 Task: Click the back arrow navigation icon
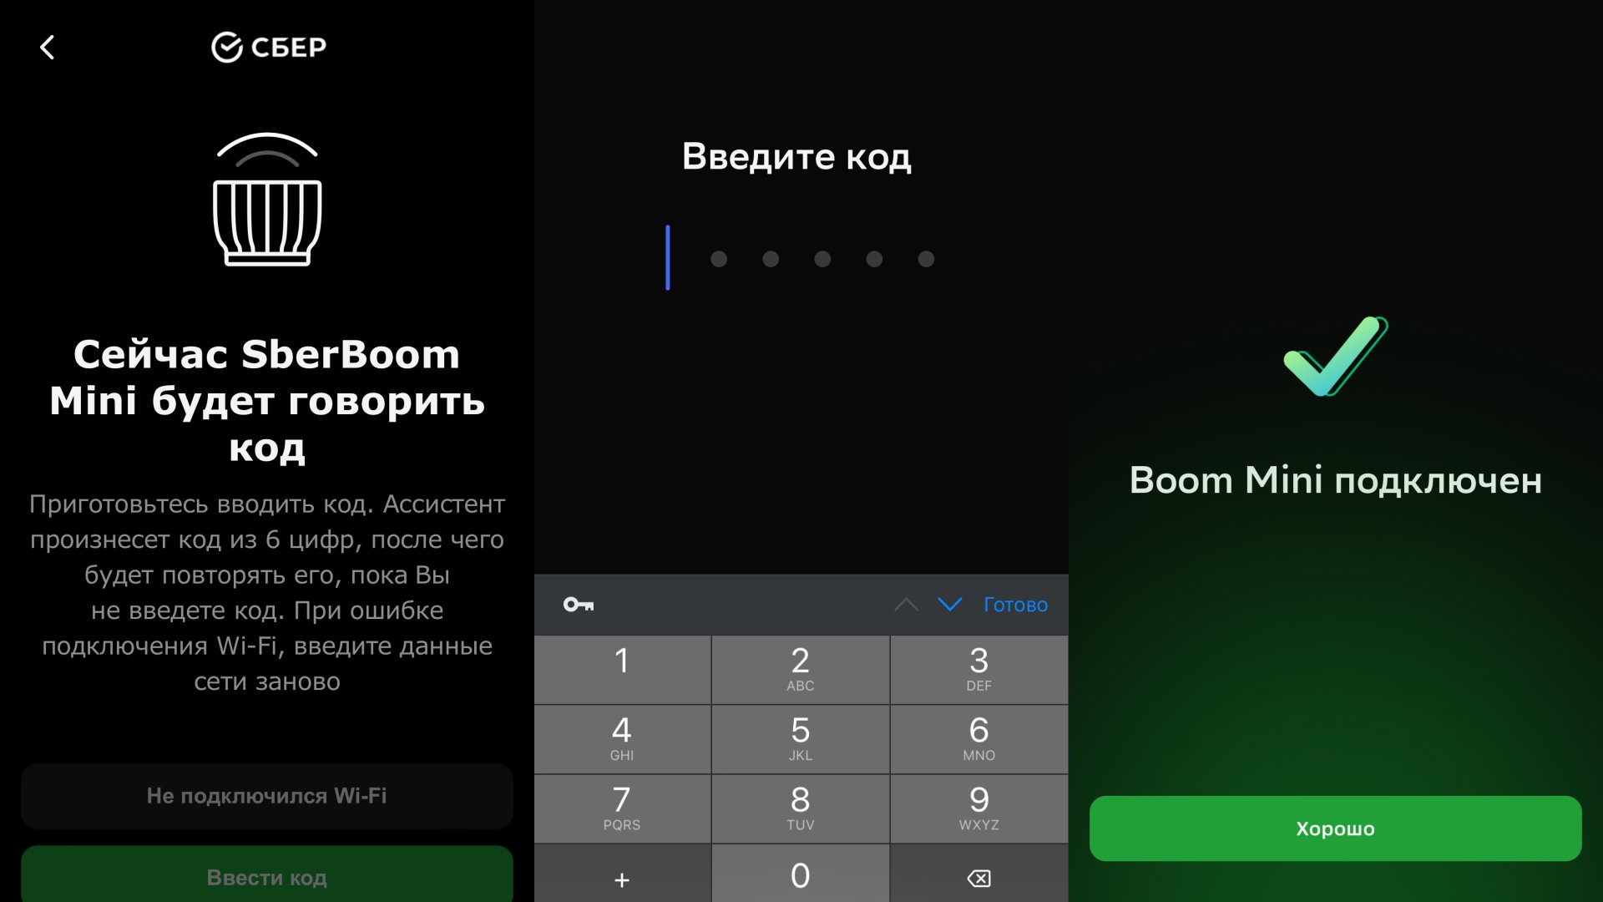45,46
